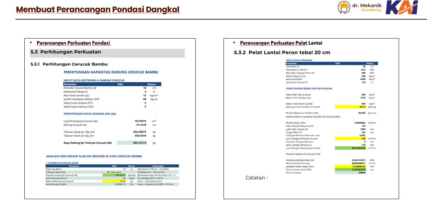427x222 pixels.
Task: Click 'ANALISIS LENDUTAN (DEFLECTION)' heading
Action: click(x=303, y=154)
